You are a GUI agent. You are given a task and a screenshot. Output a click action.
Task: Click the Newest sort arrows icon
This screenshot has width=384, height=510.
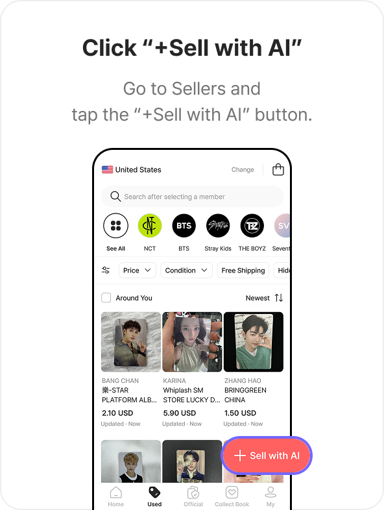coord(279,298)
